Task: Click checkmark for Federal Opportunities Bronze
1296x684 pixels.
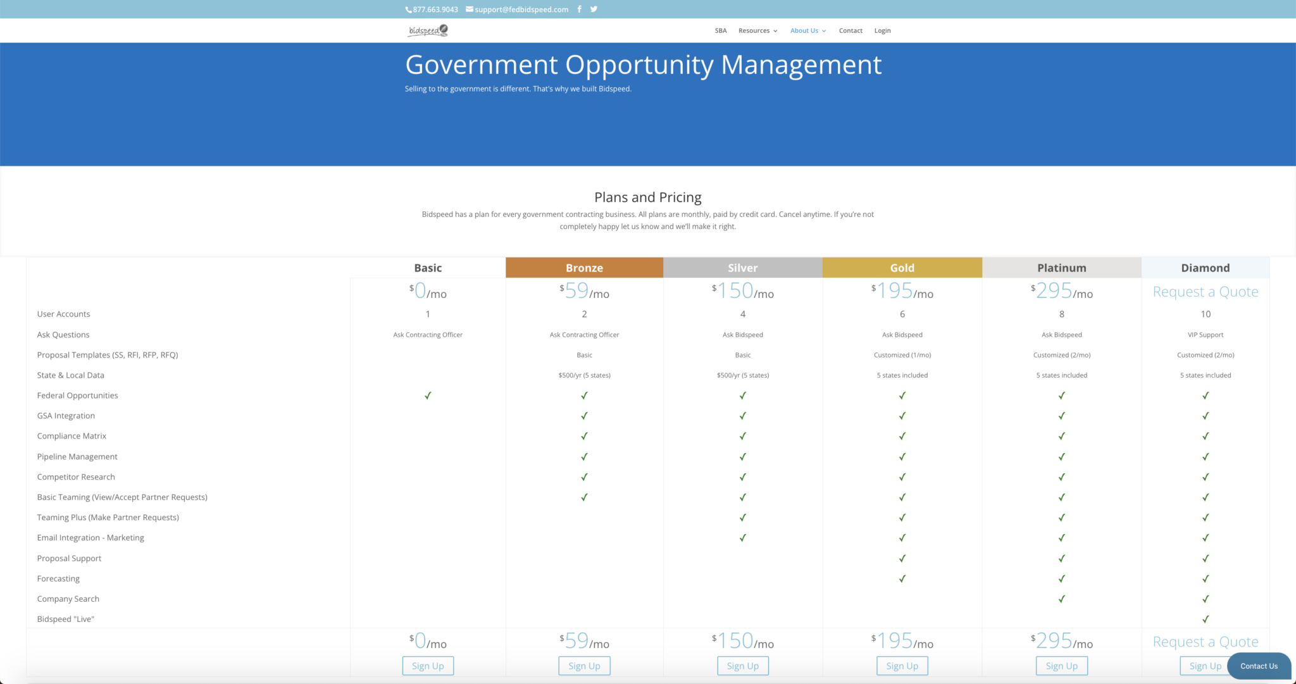Action: (x=583, y=395)
